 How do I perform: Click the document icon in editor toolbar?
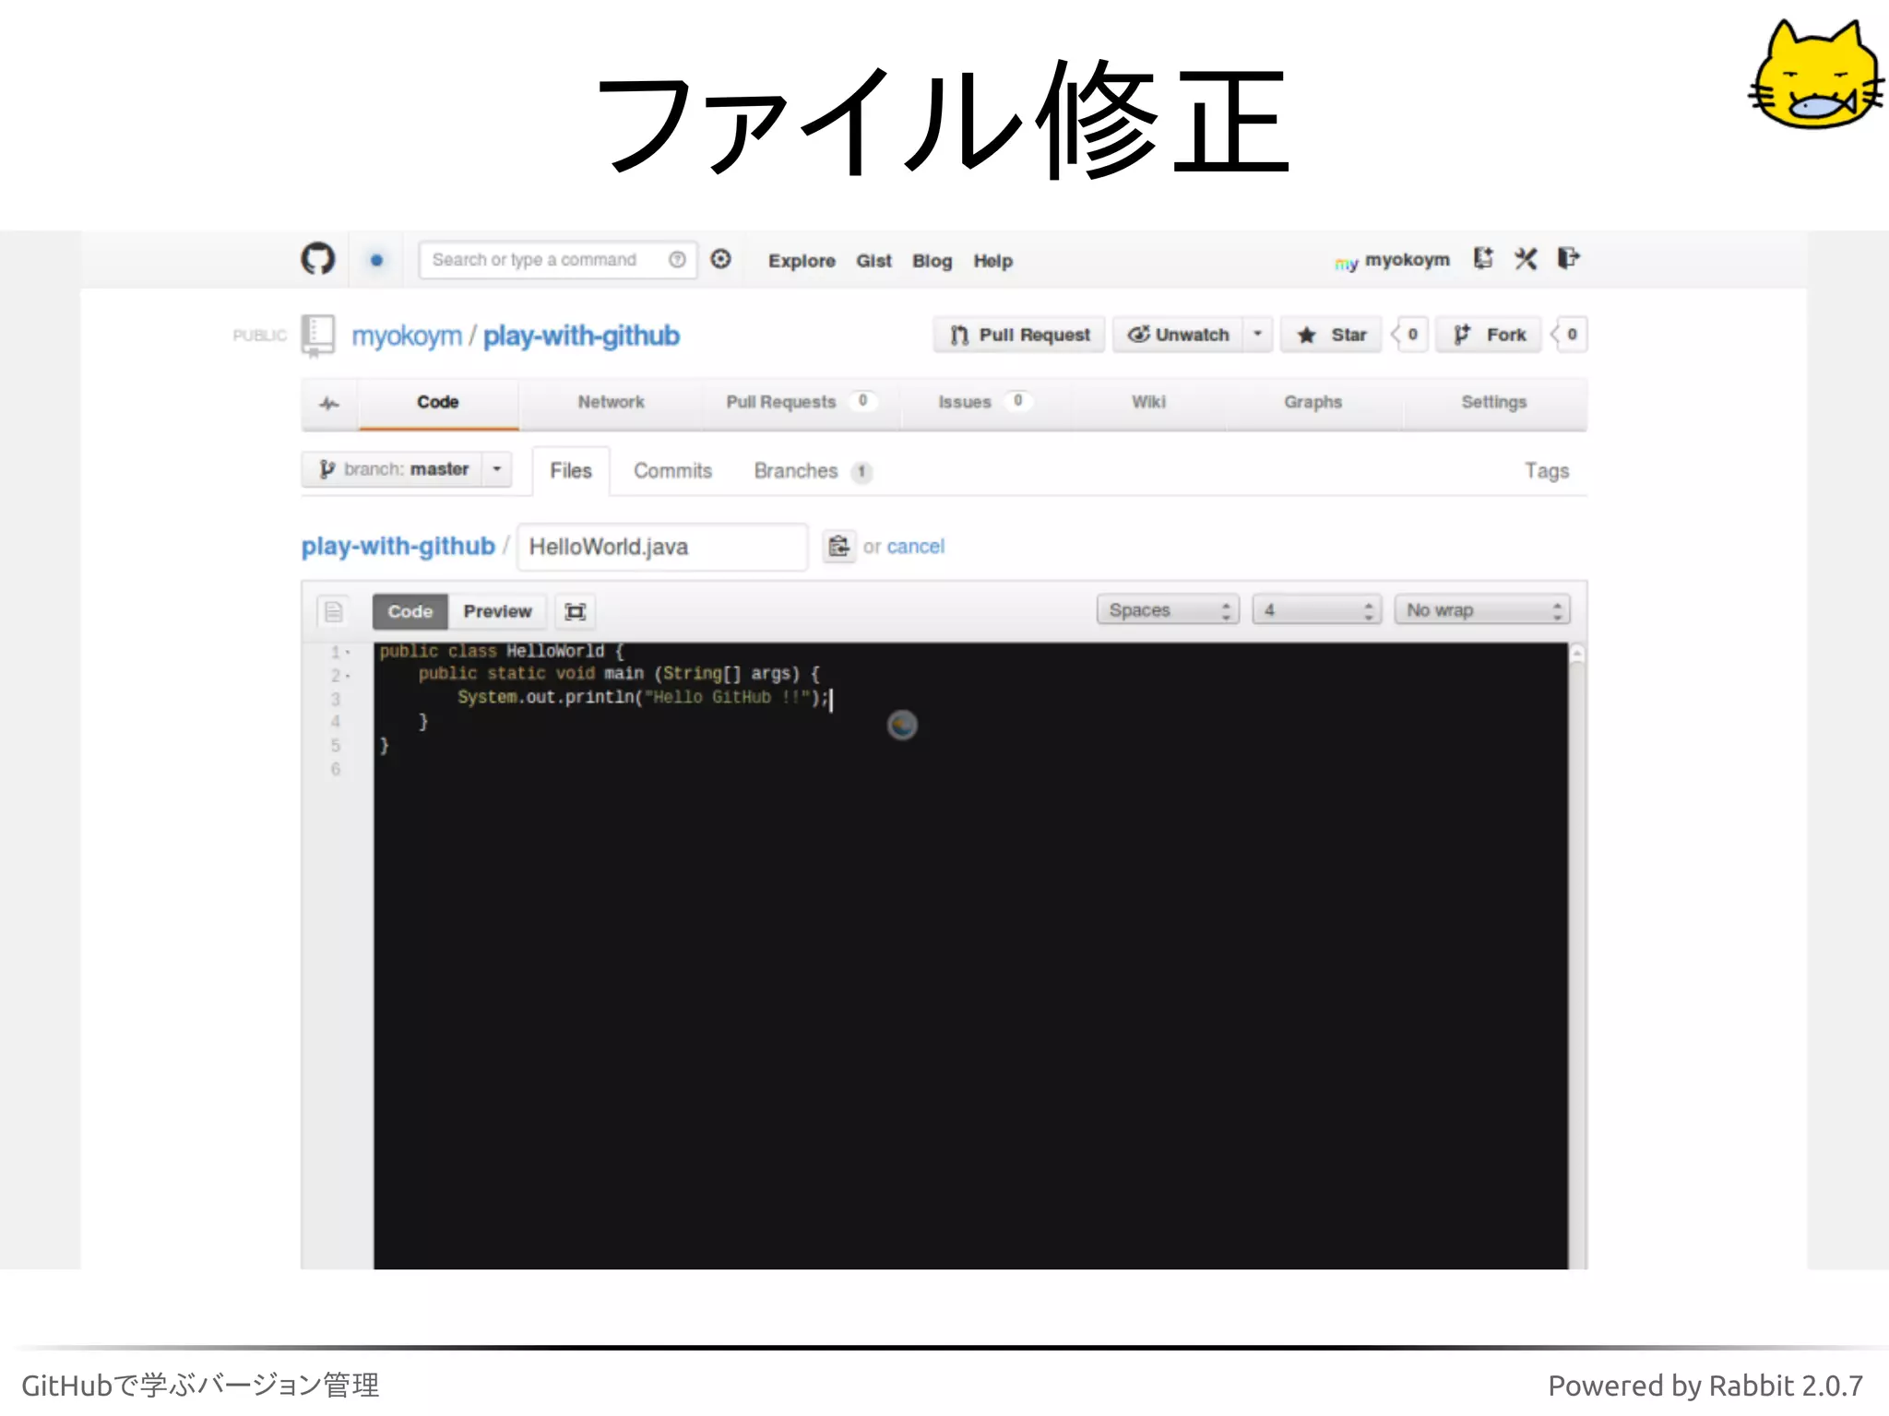[x=334, y=611]
